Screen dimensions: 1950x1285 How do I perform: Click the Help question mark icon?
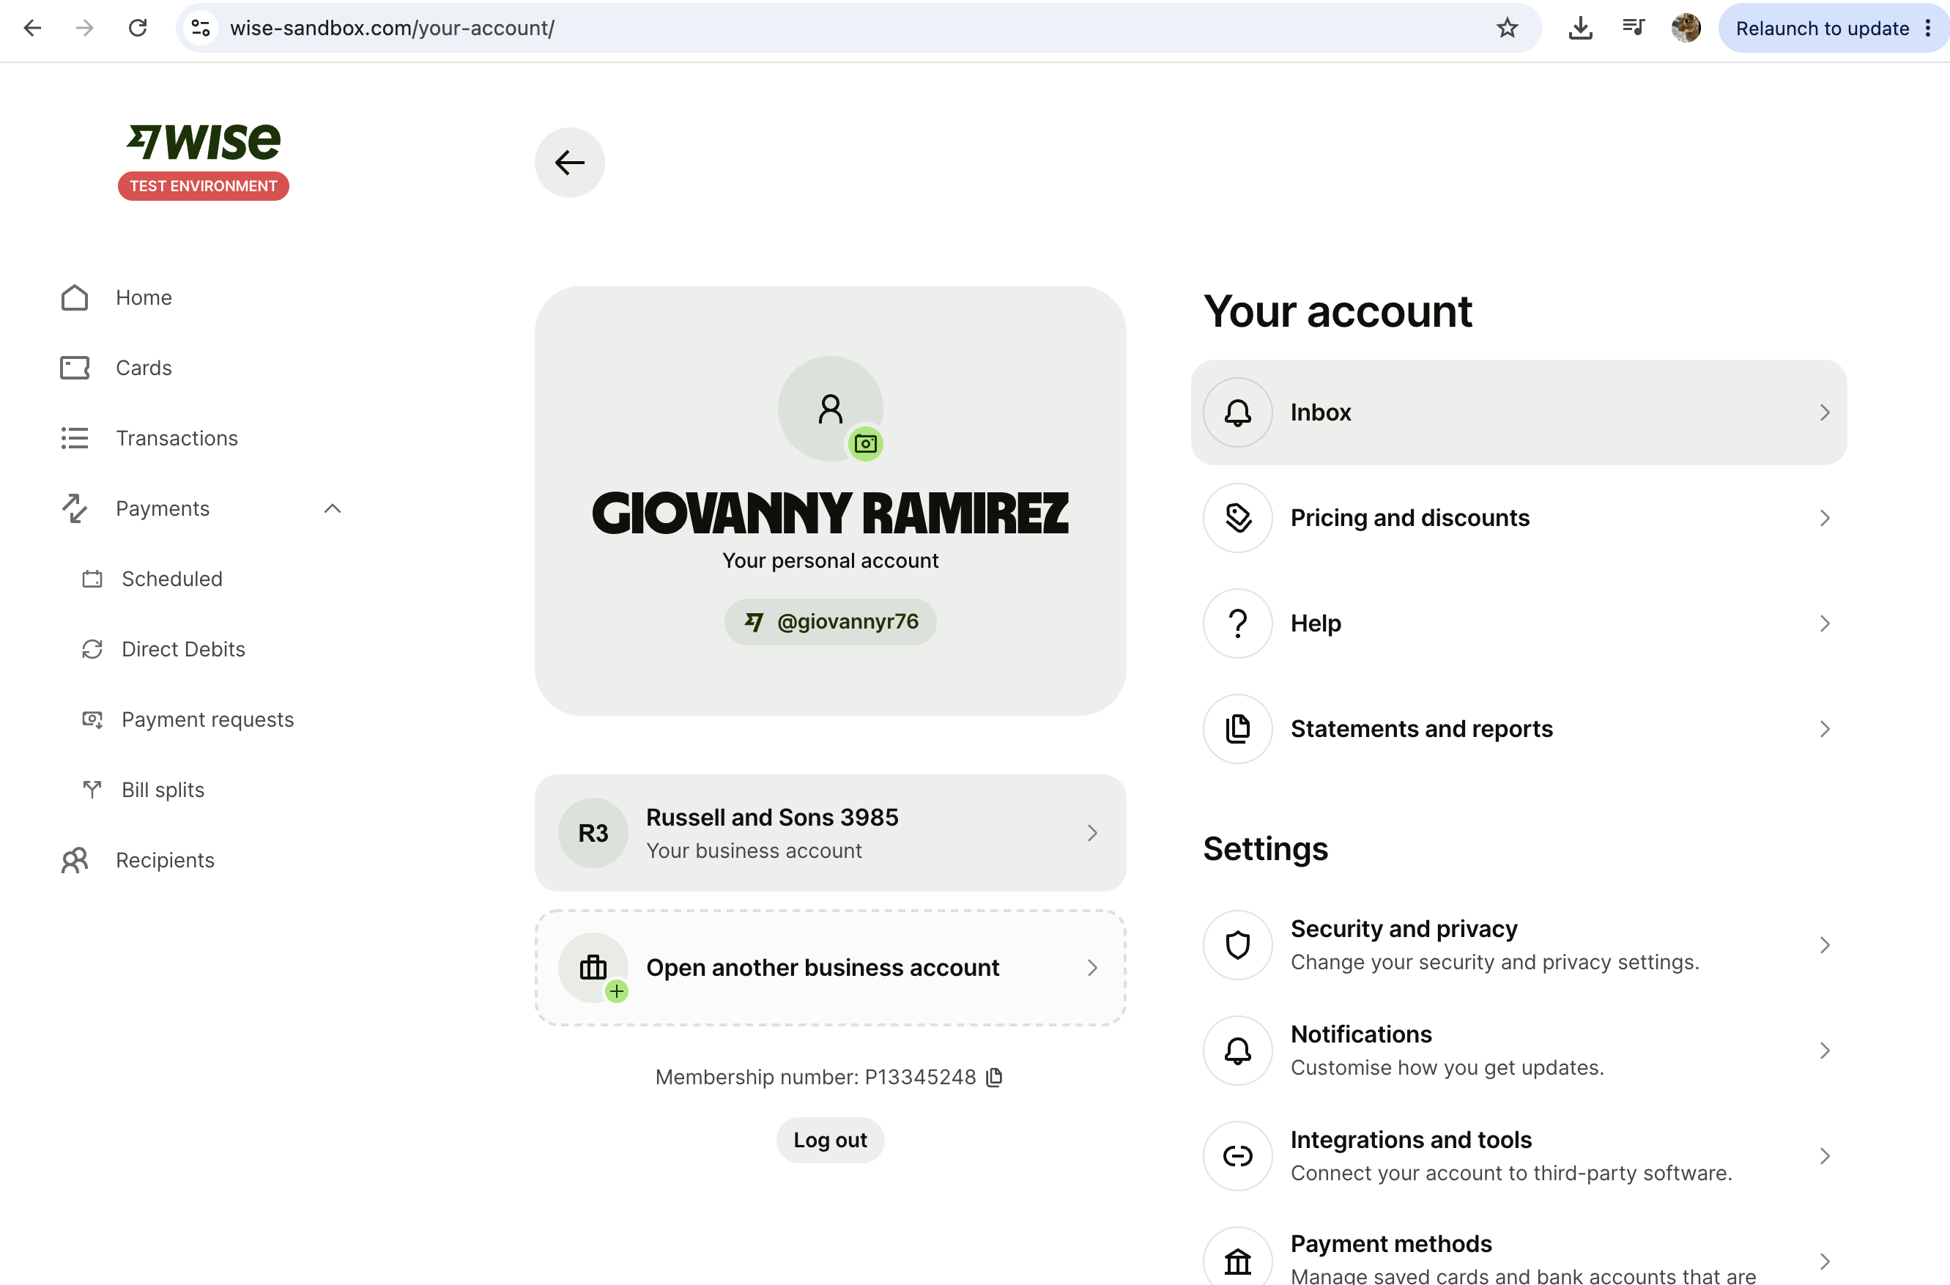[x=1237, y=623]
